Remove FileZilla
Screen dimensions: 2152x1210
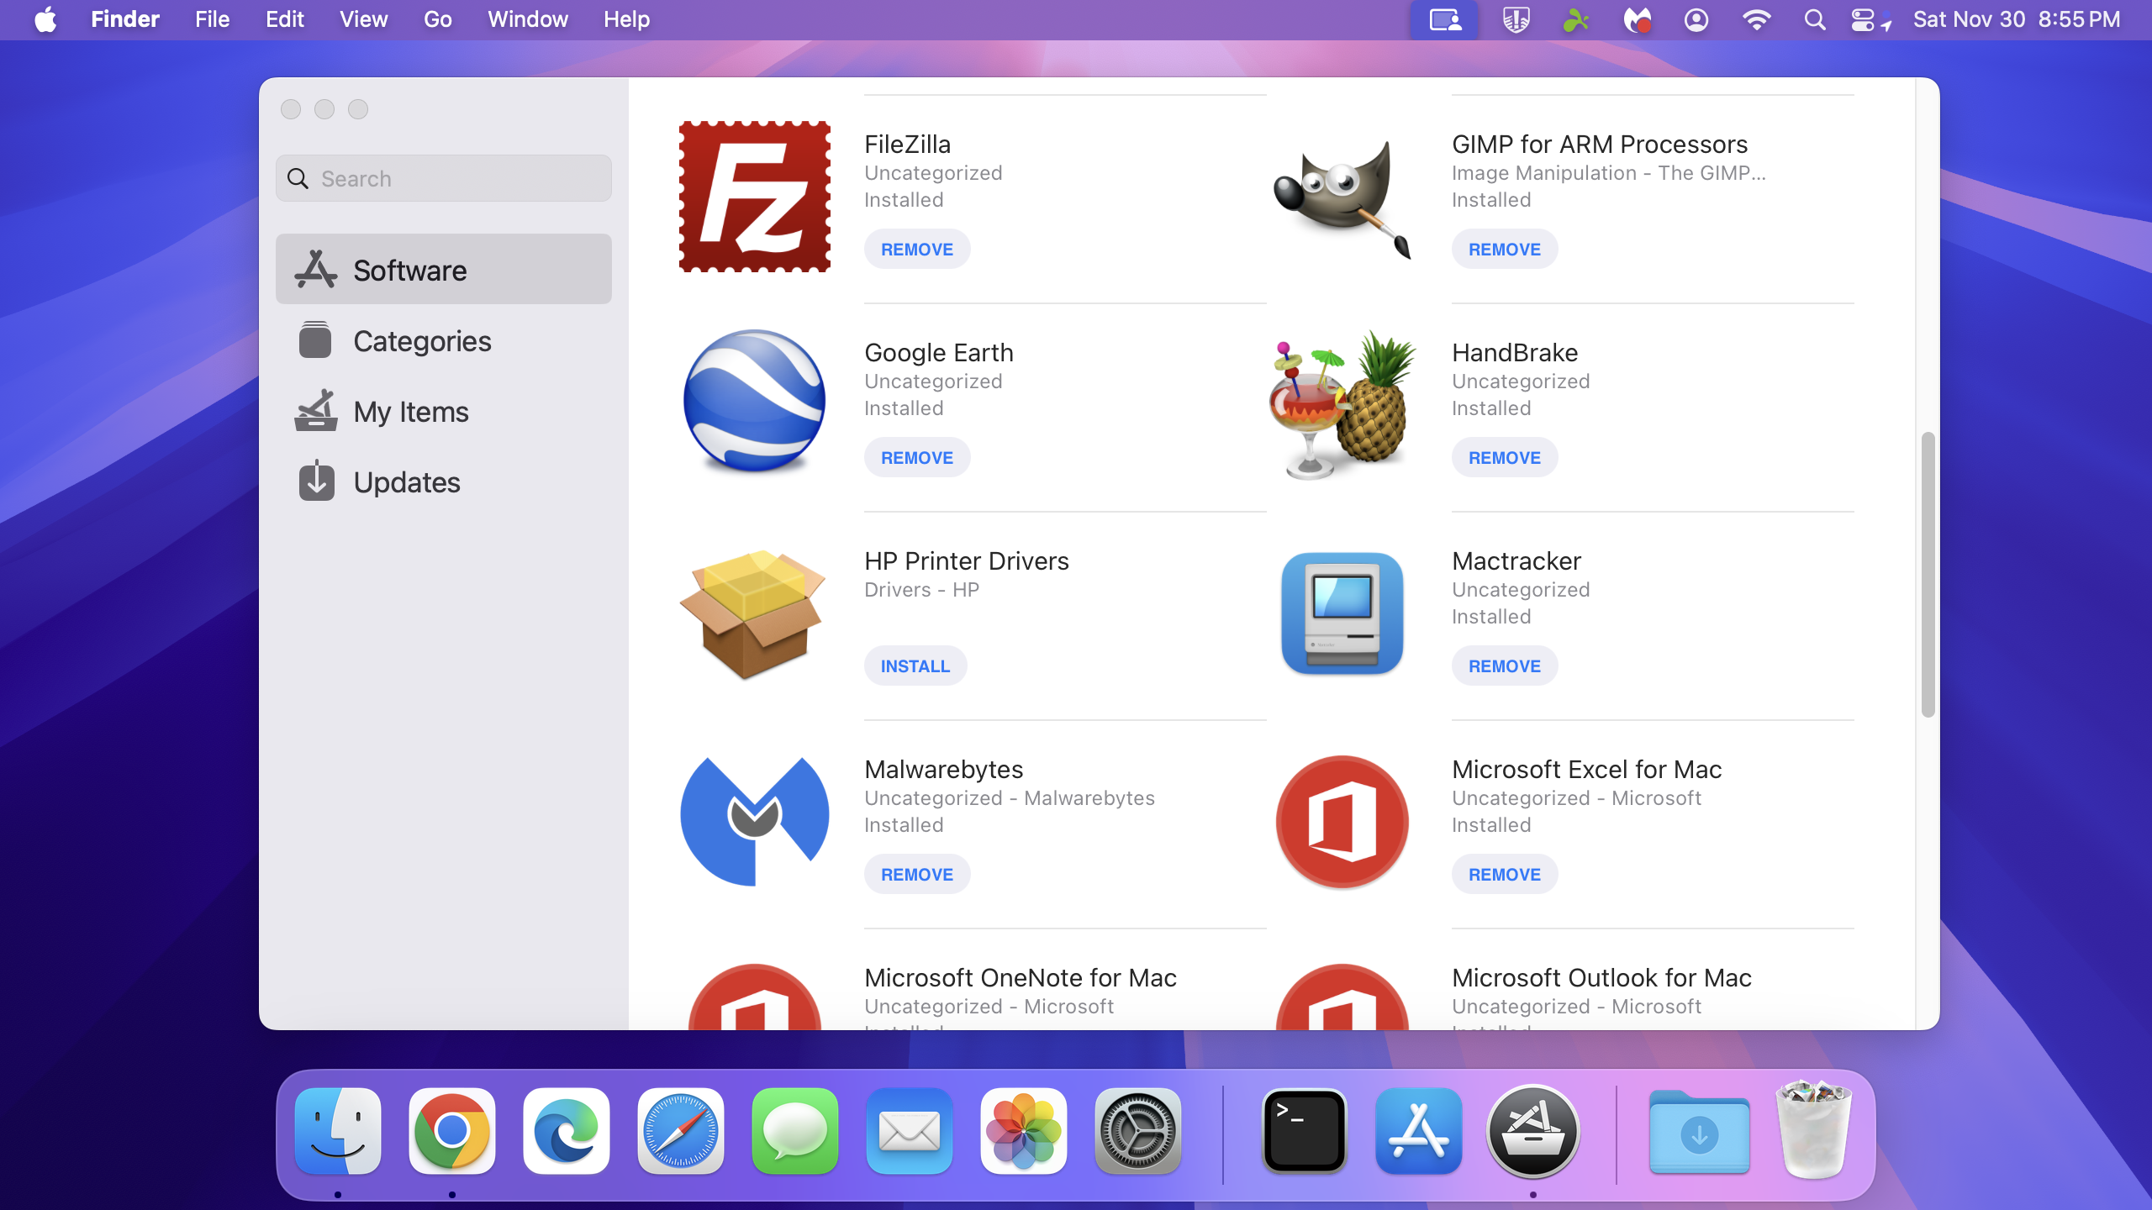pos(917,250)
